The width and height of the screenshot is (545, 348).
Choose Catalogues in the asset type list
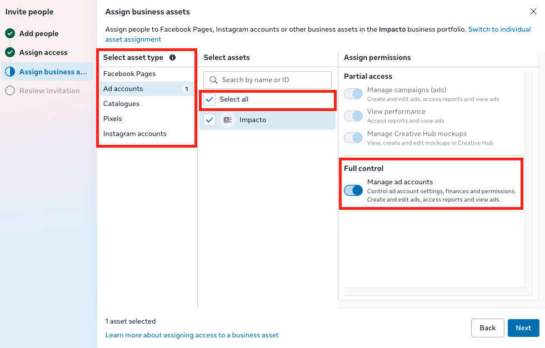(121, 104)
